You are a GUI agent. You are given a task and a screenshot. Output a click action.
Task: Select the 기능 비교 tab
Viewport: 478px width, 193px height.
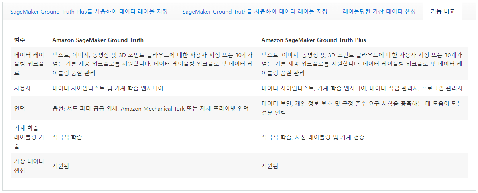coord(443,12)
